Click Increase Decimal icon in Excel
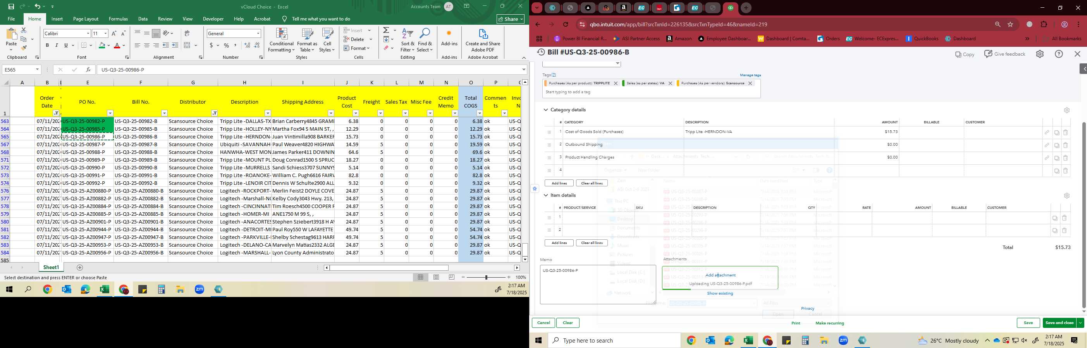This screenshot has height=348, width=1087. point(247,46)
